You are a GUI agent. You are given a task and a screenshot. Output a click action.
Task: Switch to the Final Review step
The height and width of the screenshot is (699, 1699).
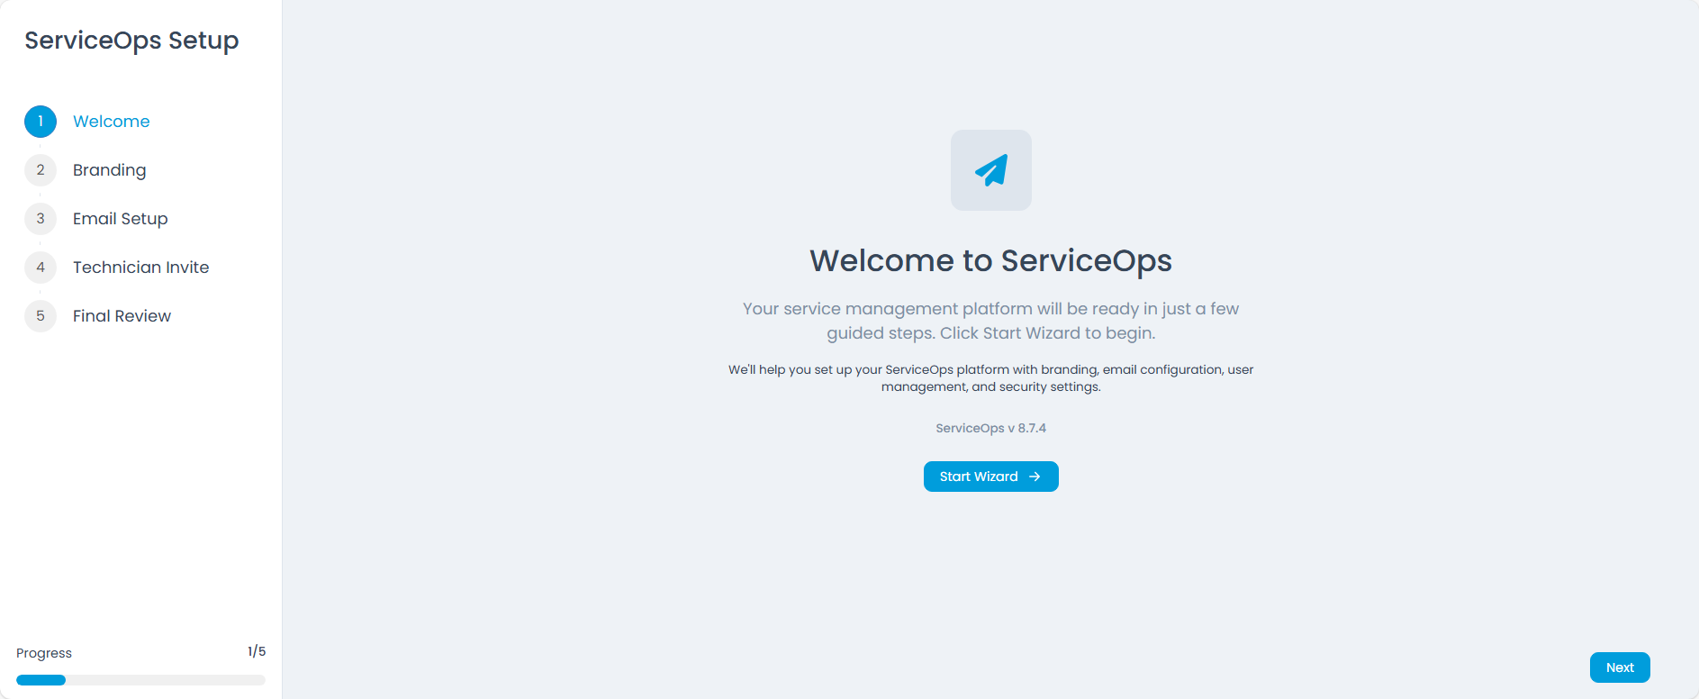122,316
